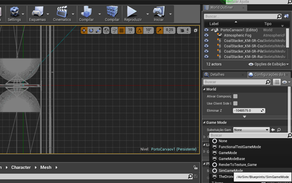Use selected asset arrow for GameMode

(x=273, y=130)
